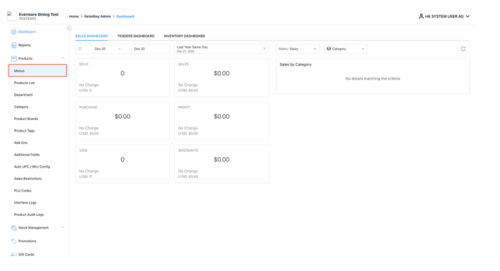Click the calendar icon in date range
Image resolution: width=500 pixels, height=271 pixels.
tap(81, 49)
